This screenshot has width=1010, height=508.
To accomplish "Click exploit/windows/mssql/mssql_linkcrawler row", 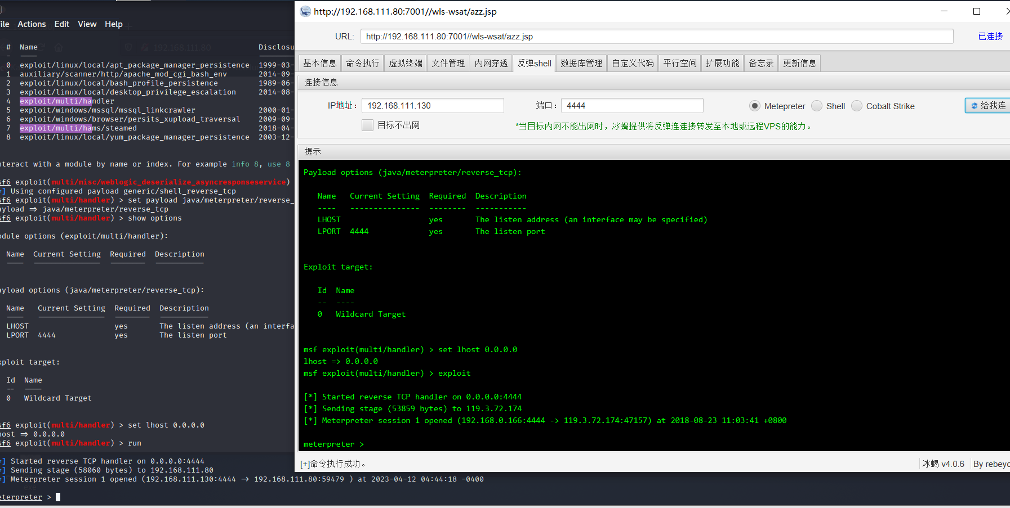I will pyautogui.click(x=108, y=110).
